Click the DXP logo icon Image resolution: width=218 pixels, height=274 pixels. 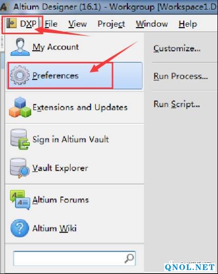click(x=11, y=23)
